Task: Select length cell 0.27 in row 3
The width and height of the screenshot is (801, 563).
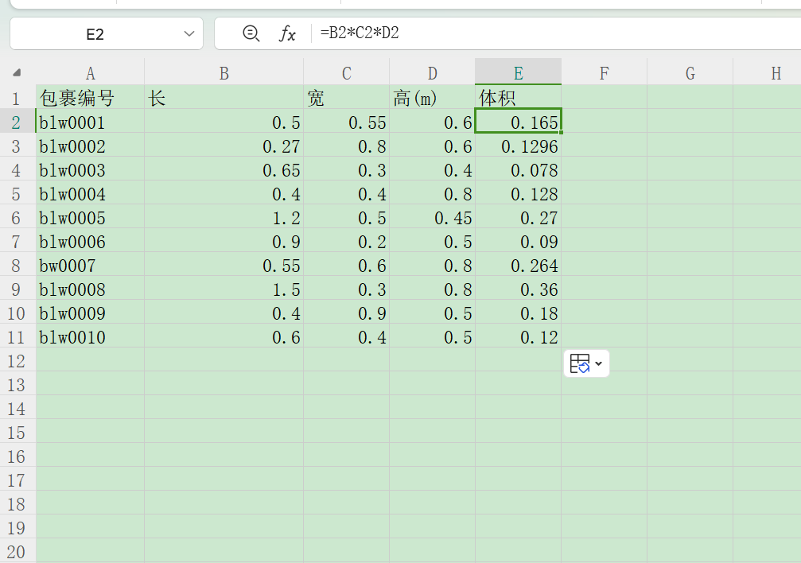Action: (224, 145)
